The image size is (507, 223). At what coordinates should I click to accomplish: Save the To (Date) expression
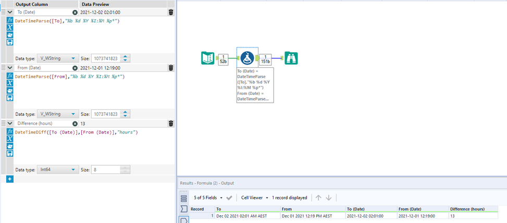(10, 42)
